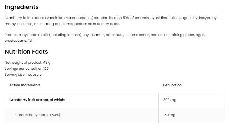The width and height of the screenshot is (229, 128).
Task: Click the 300 mg table cell
Action: 191,100
